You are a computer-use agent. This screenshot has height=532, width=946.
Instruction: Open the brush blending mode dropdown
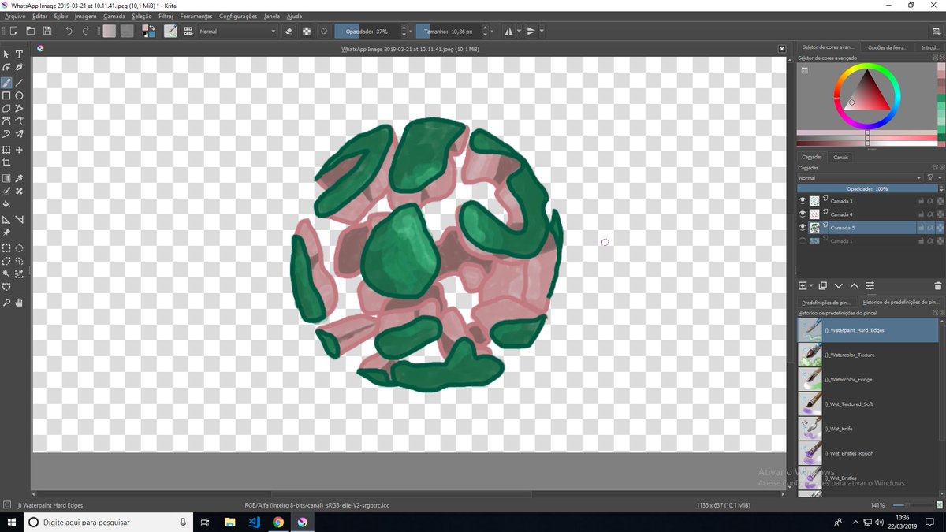click(x=238, y=32)
